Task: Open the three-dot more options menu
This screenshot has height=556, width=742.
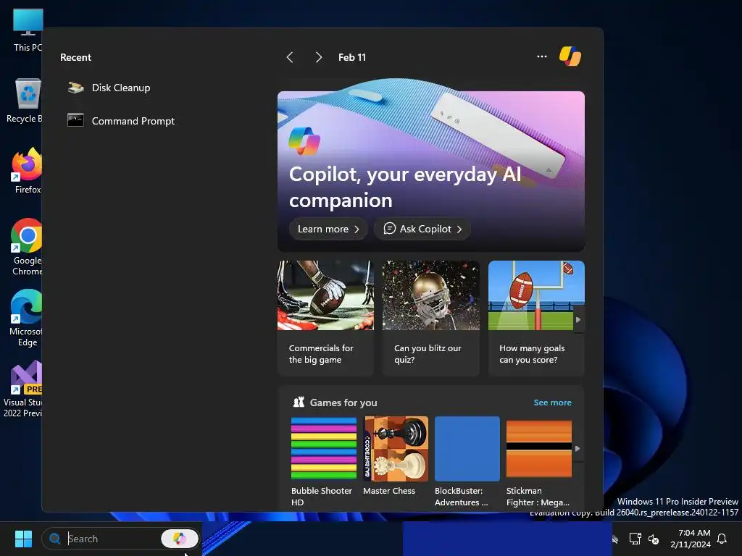Action: (x=542, y=56)
